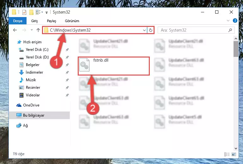
Task: Open Yerel Disk (C:) in sidebar
Action: pyautogui.click(x=37, y=50)
